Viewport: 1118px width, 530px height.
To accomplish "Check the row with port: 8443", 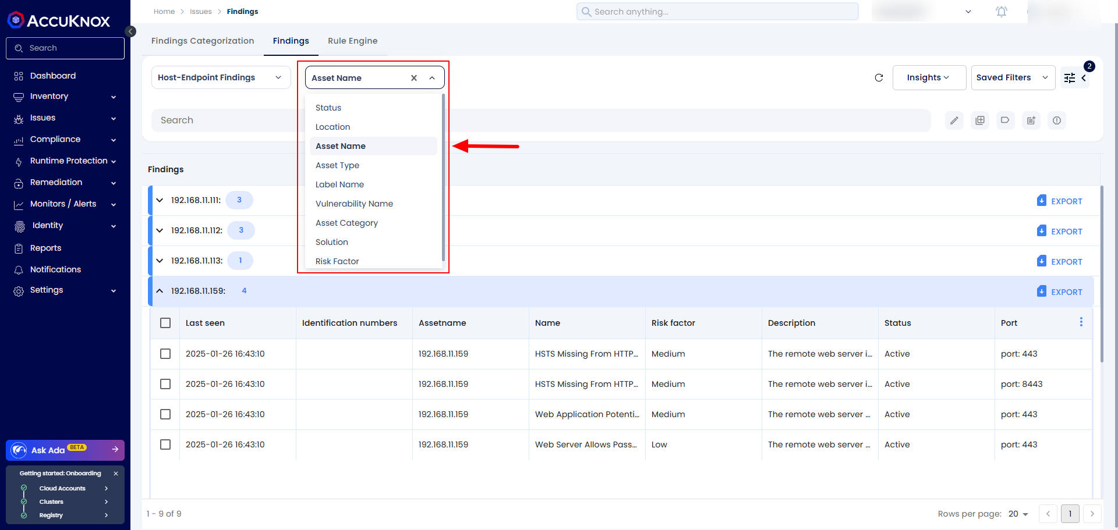I will [165, 384].
